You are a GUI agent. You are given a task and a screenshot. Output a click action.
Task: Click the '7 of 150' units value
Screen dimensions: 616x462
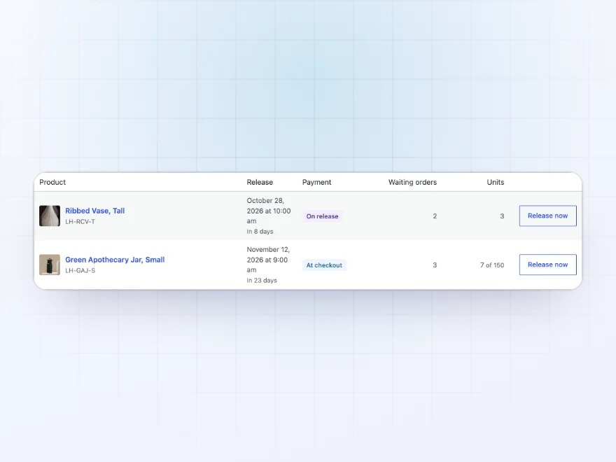coord(492,265)
